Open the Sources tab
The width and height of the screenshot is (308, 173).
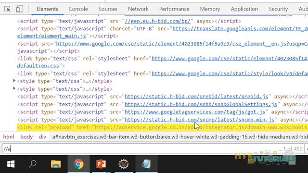[x=108, y=9]
